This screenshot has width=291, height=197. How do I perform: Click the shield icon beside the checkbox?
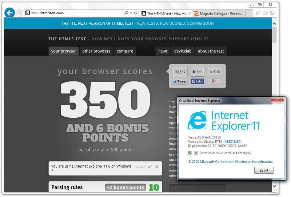tap(190, 153)
